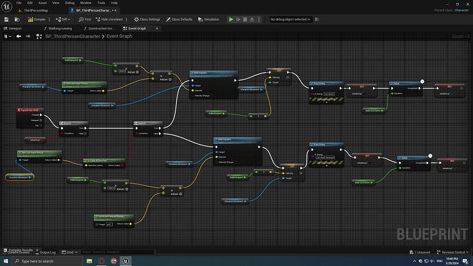Click the Browse to asset icon
The width and height of the screenshot is (473, 266).
(17, 19)
